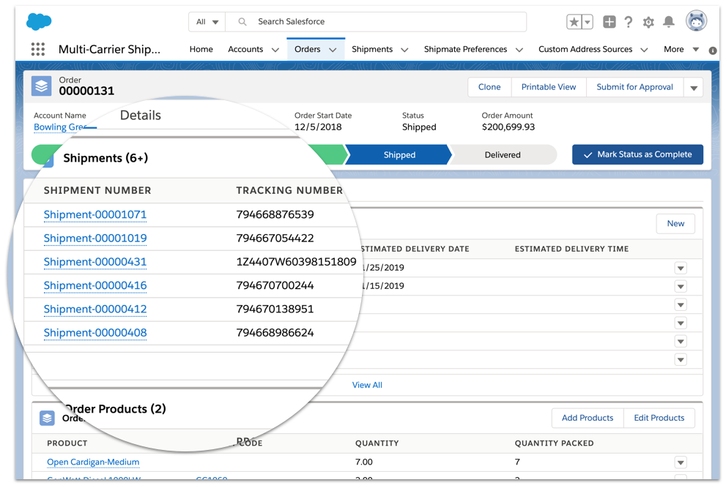Click the Search Salesforce field
This screenshot has height=488, width=726.
376,22
